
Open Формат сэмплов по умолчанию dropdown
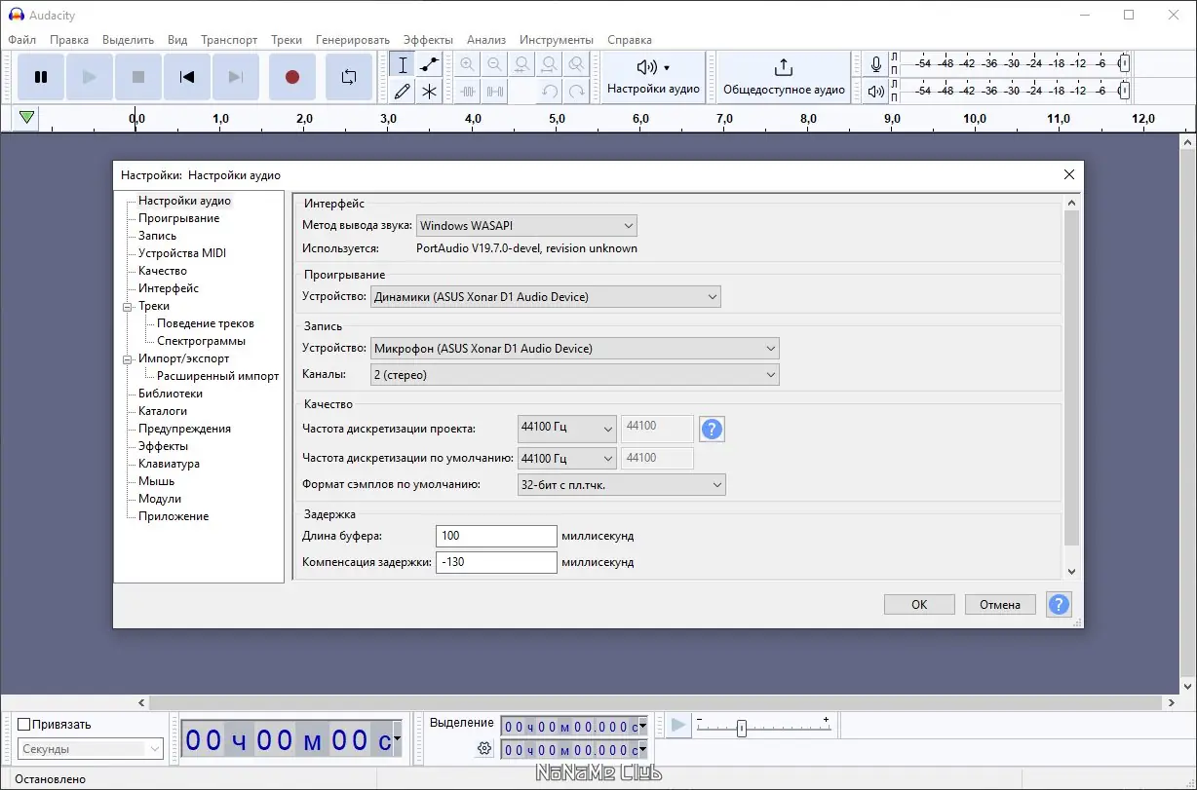[622, 484]
